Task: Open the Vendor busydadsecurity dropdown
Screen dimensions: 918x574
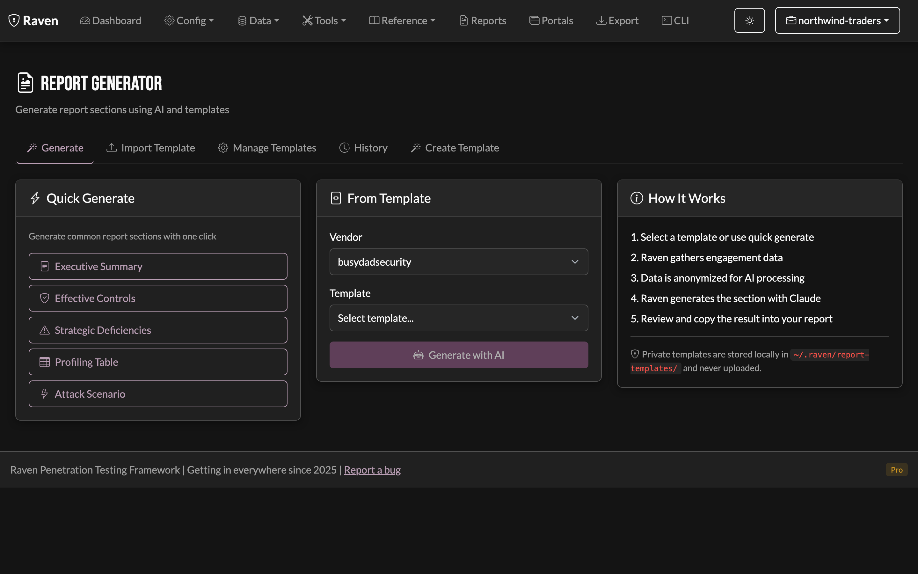Action: [459, 262]
